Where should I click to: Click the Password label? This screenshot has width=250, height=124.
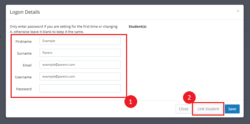click(24, 89)
